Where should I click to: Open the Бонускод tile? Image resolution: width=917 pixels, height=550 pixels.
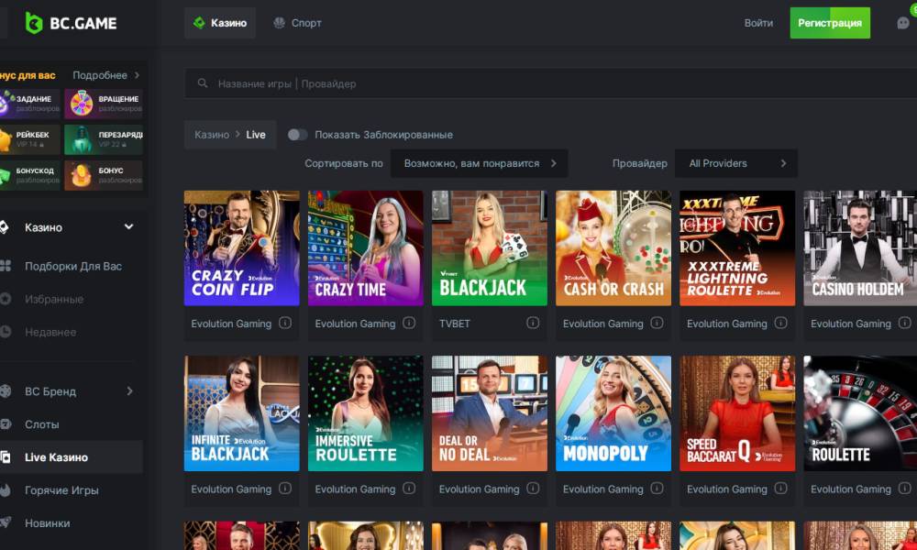pos(29,175)
